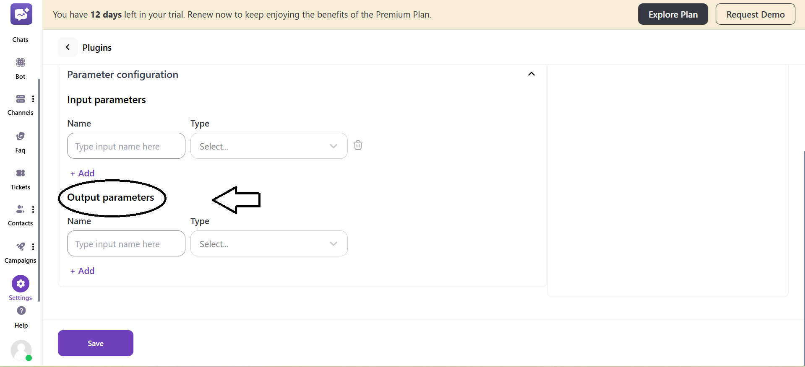Image resolution: width=805 pixels, height=367 pixels.
Task: Delete the input parameter row
Action: pyautogui.click(x=358, y=145)
